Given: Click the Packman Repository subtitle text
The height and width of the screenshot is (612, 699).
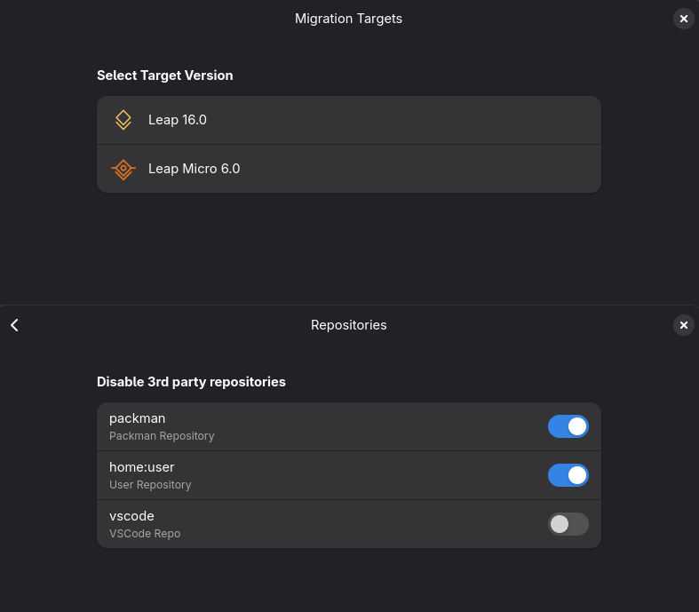Looking at the screenshot, I should (162, 436).
